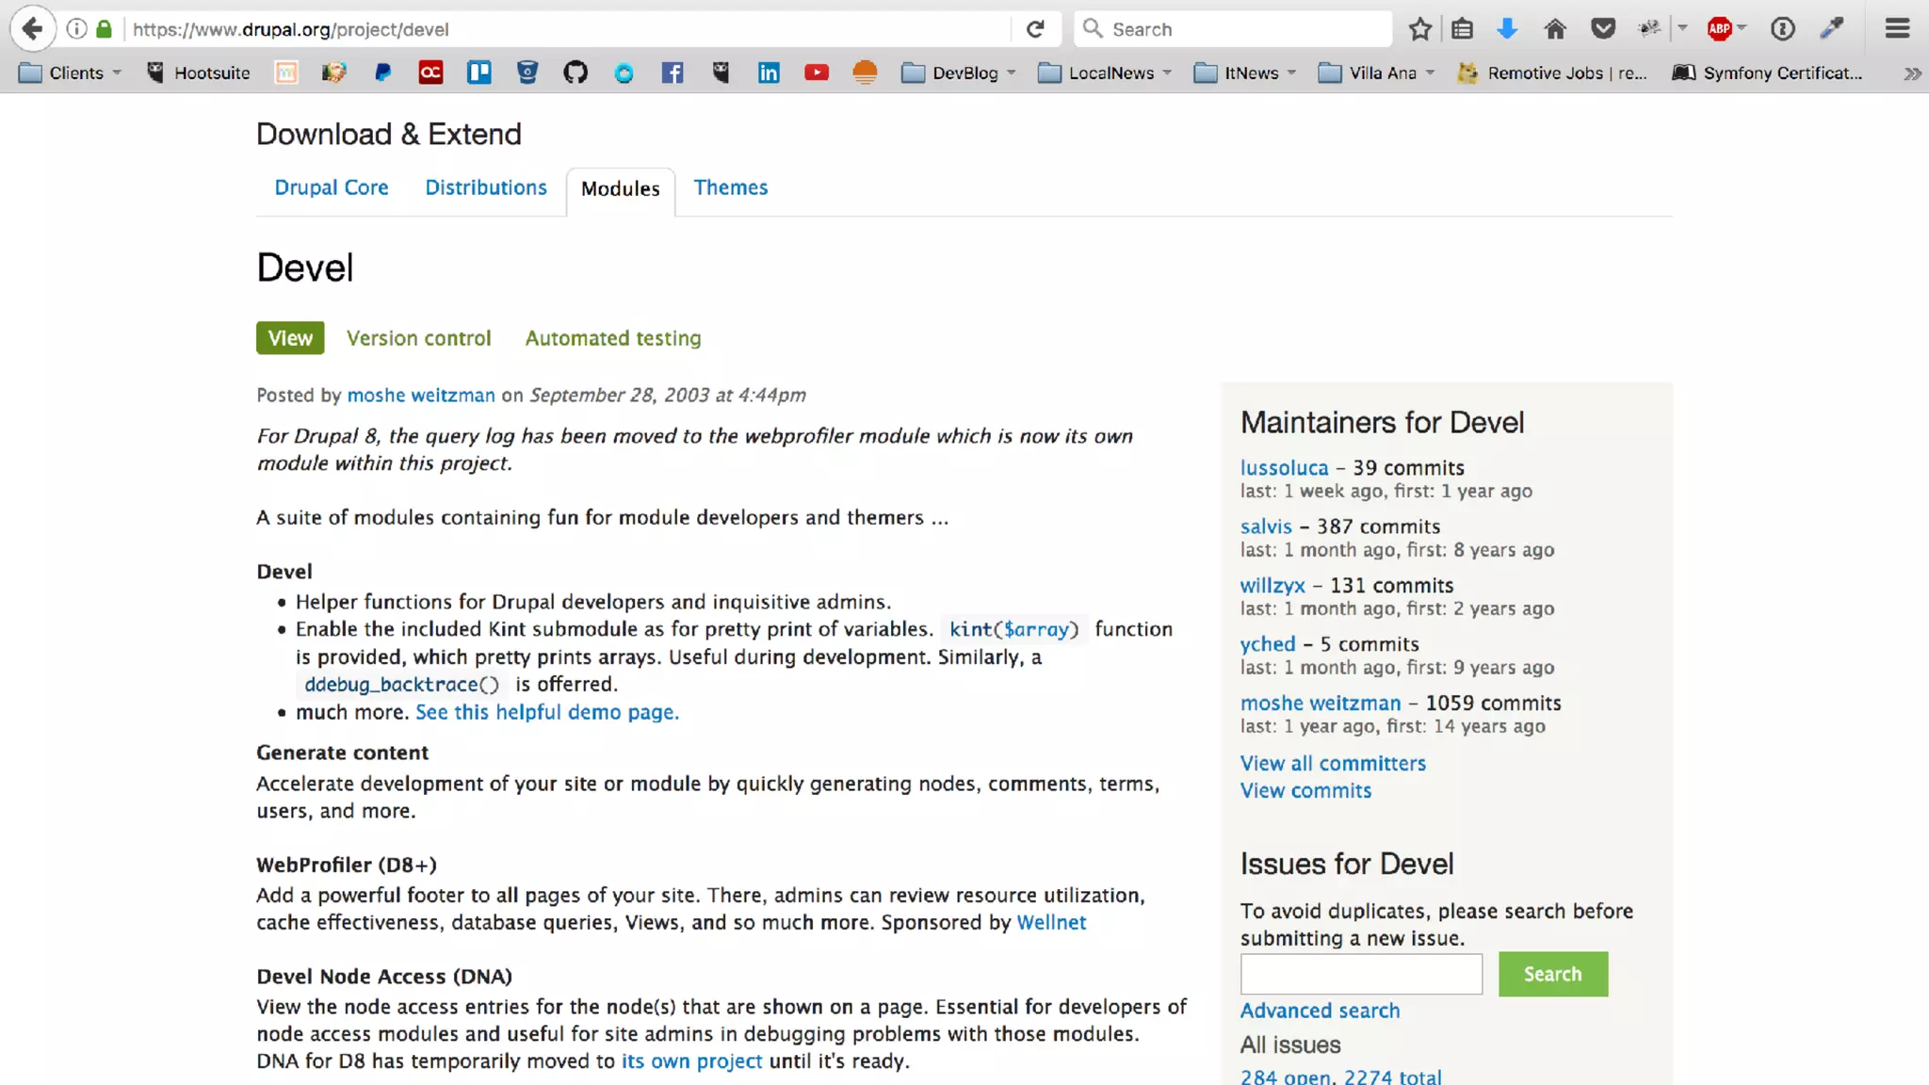Viewport: 1929px width, 1085px height.
Task: Bookmark this page with star icon
Action: click(x=1419, y=29)
